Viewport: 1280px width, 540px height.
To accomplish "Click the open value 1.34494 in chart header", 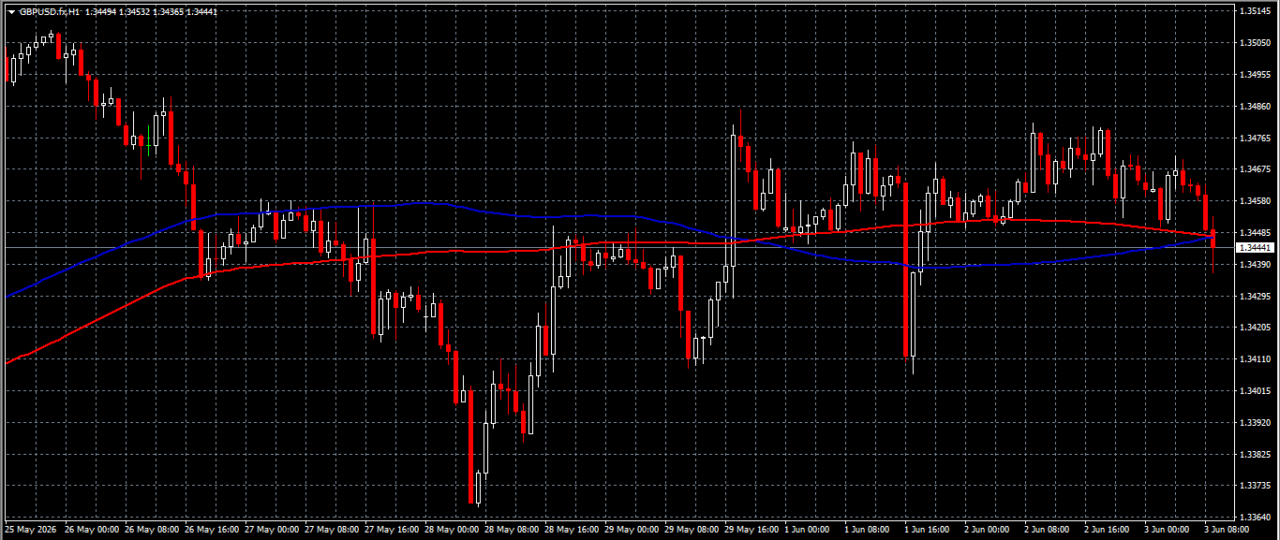I will [102, 12].
